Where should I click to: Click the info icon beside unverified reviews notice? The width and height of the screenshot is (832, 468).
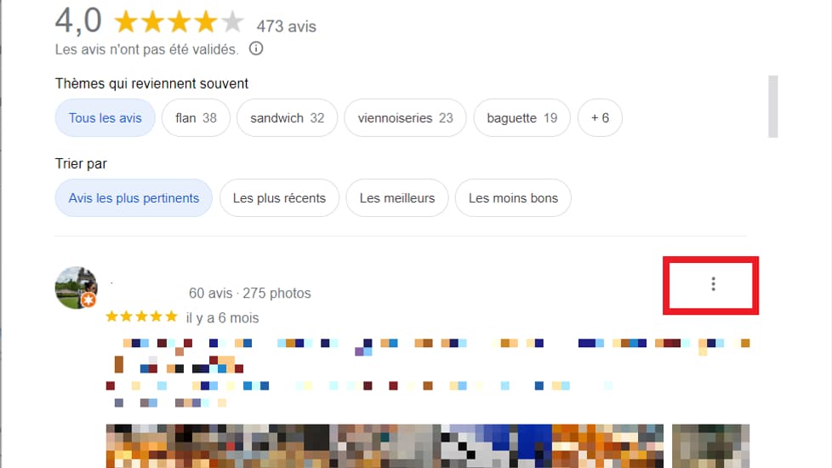point(256,49)
